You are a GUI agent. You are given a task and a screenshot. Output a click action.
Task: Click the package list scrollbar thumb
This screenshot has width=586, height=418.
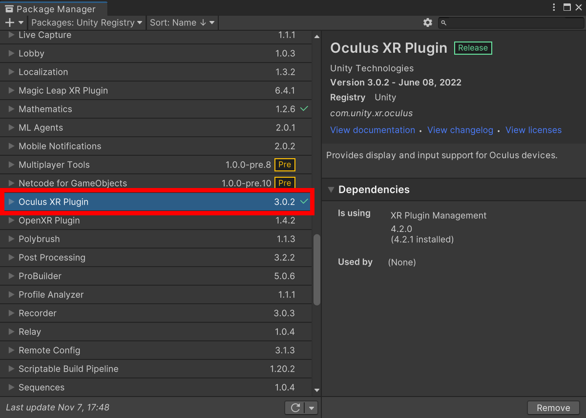click(x=317, y=270)
